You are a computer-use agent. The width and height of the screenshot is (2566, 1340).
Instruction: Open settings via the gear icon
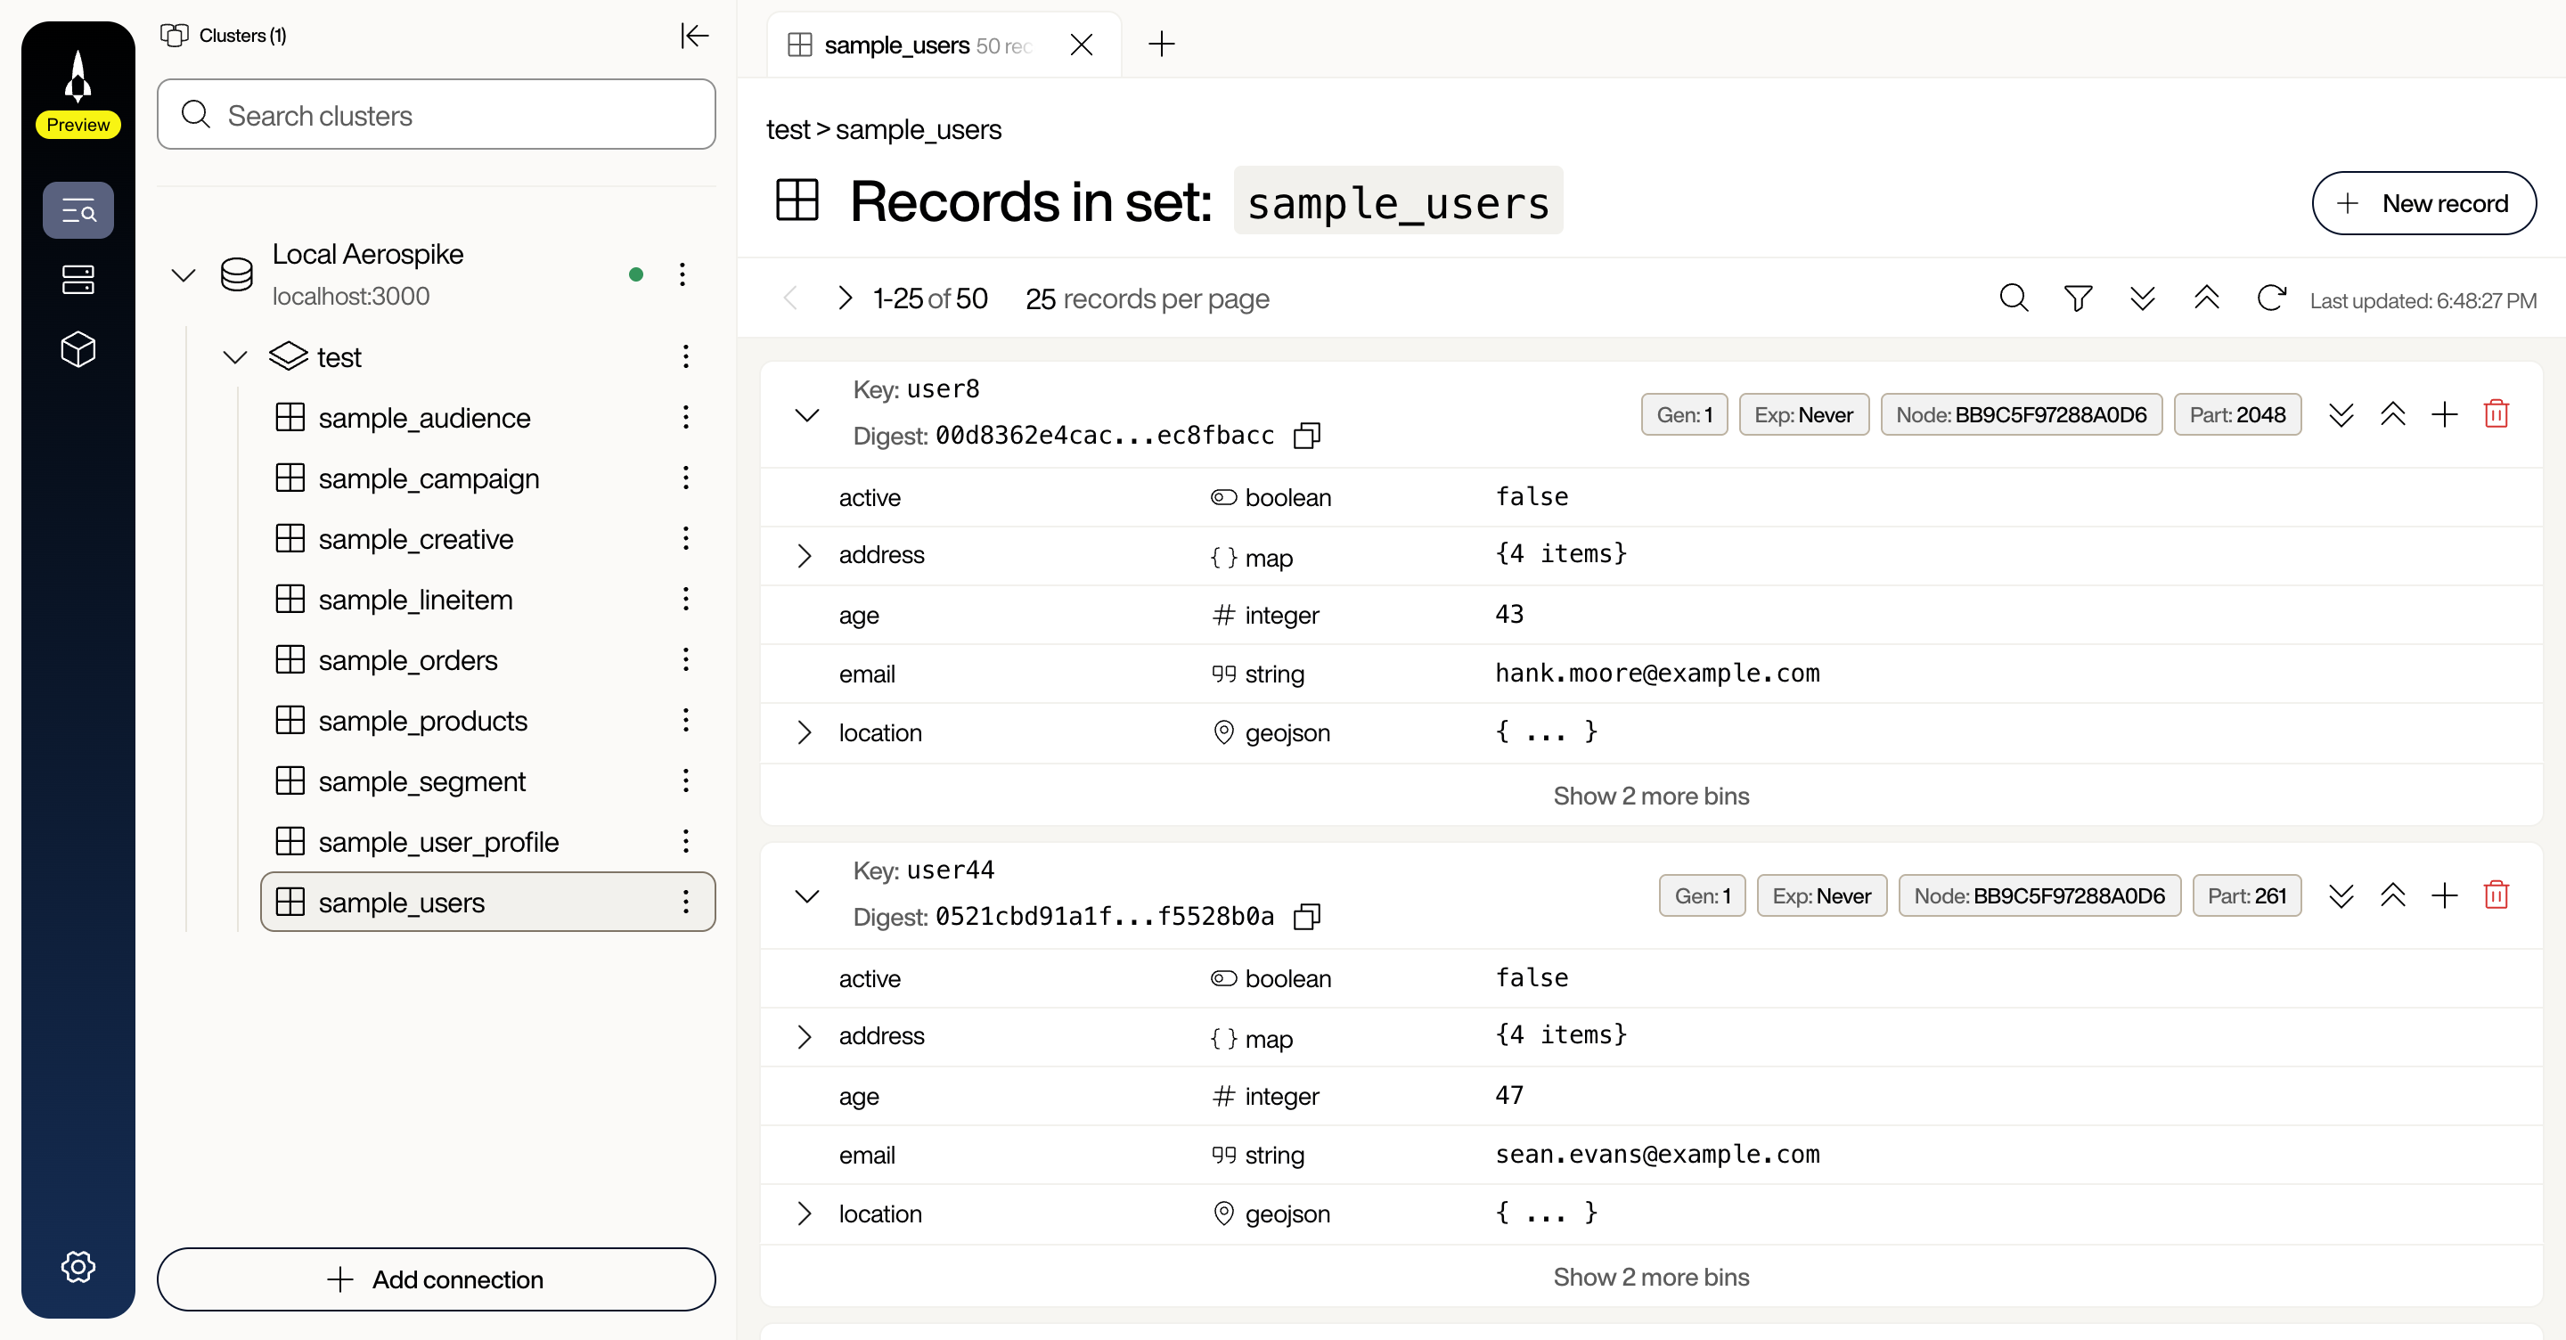tap(78, 1266)
